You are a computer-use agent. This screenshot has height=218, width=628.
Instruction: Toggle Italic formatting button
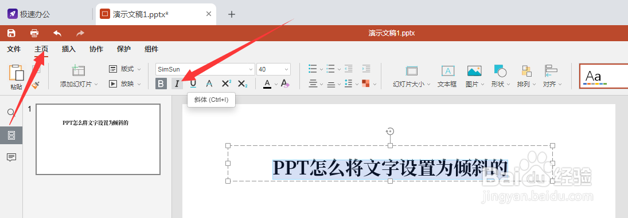pos(177,84)
